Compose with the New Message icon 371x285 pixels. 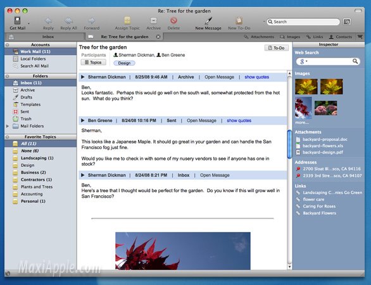(208, 21)
